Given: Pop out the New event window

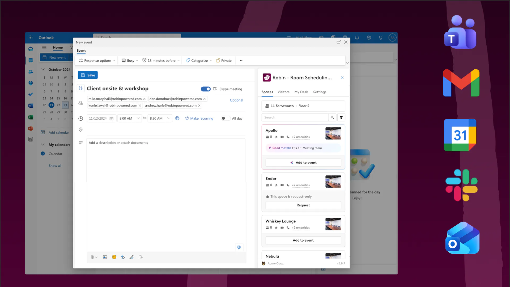Looking at the screenshot, I should (x=339, y=42).
